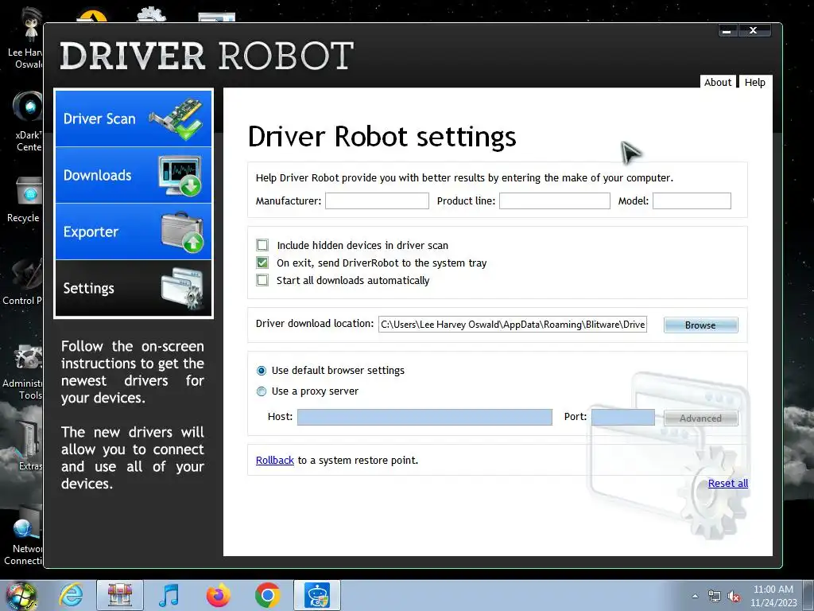Click the Driver download location path field
Image resolution: width=814 pixels, height=611 pixels.
pyautogui.click(x=513, y=325)
